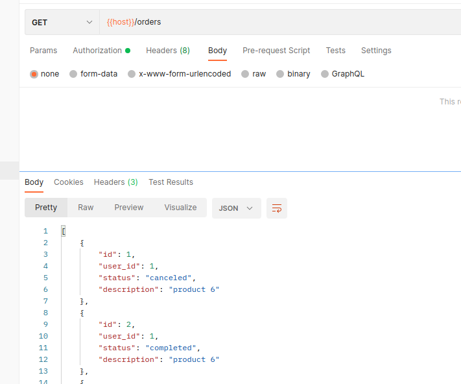This screenshot has height=384, width=461.
Task: Select the binary radio button
Action: click(280, 74)
